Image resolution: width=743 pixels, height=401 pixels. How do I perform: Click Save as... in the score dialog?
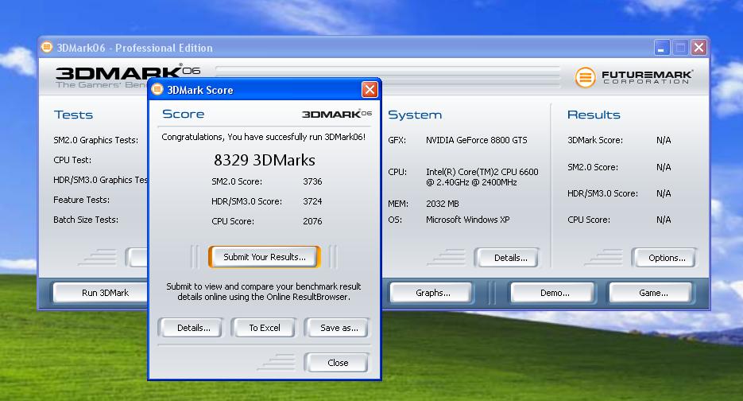click(x=337, y=328)
